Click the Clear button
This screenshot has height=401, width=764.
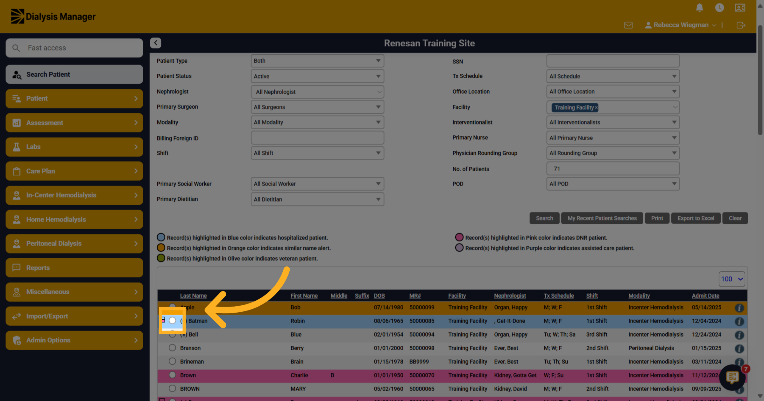tap(735, 218)
